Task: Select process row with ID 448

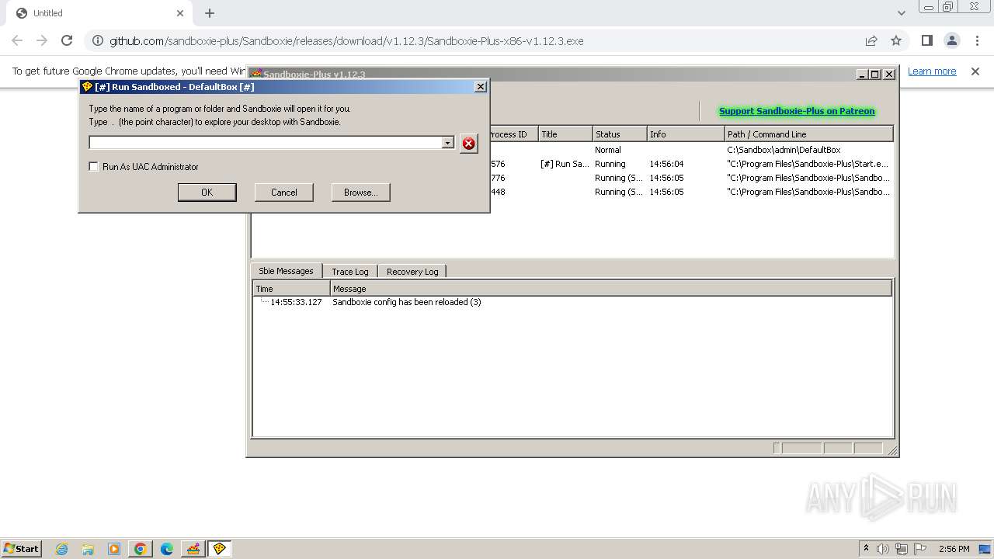Action: click(x=691, y=192)
